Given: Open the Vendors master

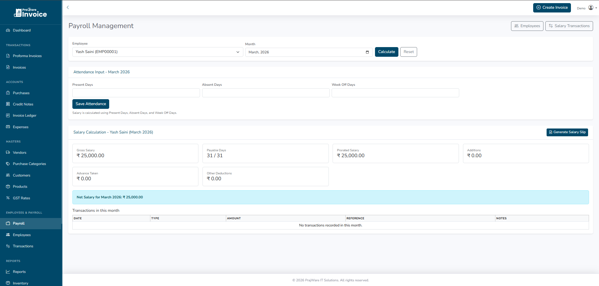Looking at the screenshot, I should (x=20, y=153).
